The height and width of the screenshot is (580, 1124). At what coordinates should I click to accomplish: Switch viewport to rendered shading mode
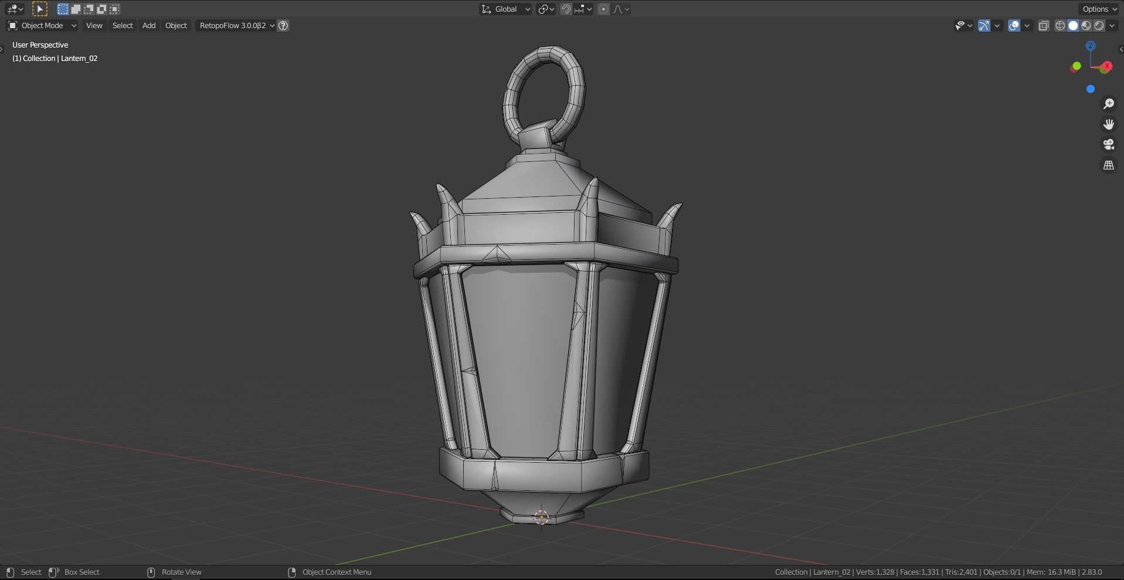(x=1098, y=25)
